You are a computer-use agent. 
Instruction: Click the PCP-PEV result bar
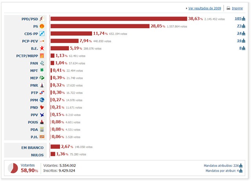pos(64,41)
